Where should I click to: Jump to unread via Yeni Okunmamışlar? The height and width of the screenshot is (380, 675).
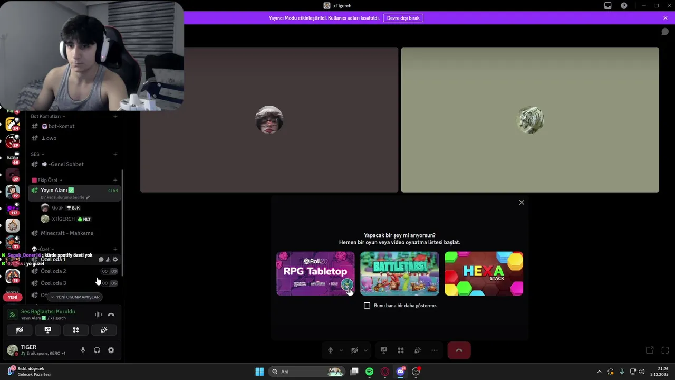[75, 297]
